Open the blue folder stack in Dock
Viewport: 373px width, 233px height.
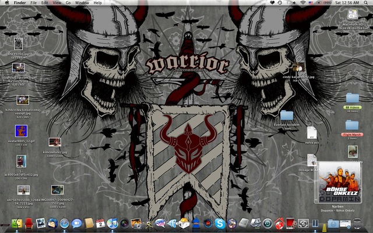333,224
